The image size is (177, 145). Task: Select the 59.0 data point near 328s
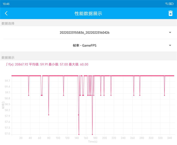coord(164,95)
